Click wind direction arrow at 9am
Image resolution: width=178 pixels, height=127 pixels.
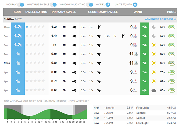pyautogui.click(x=145, y=54)
